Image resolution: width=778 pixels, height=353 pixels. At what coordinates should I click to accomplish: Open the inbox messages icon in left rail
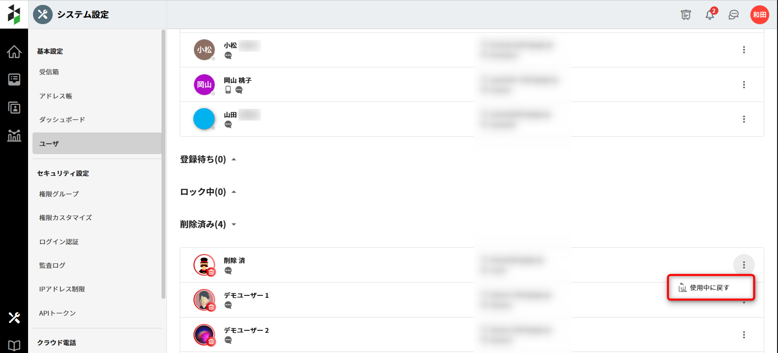coord(14,79)
